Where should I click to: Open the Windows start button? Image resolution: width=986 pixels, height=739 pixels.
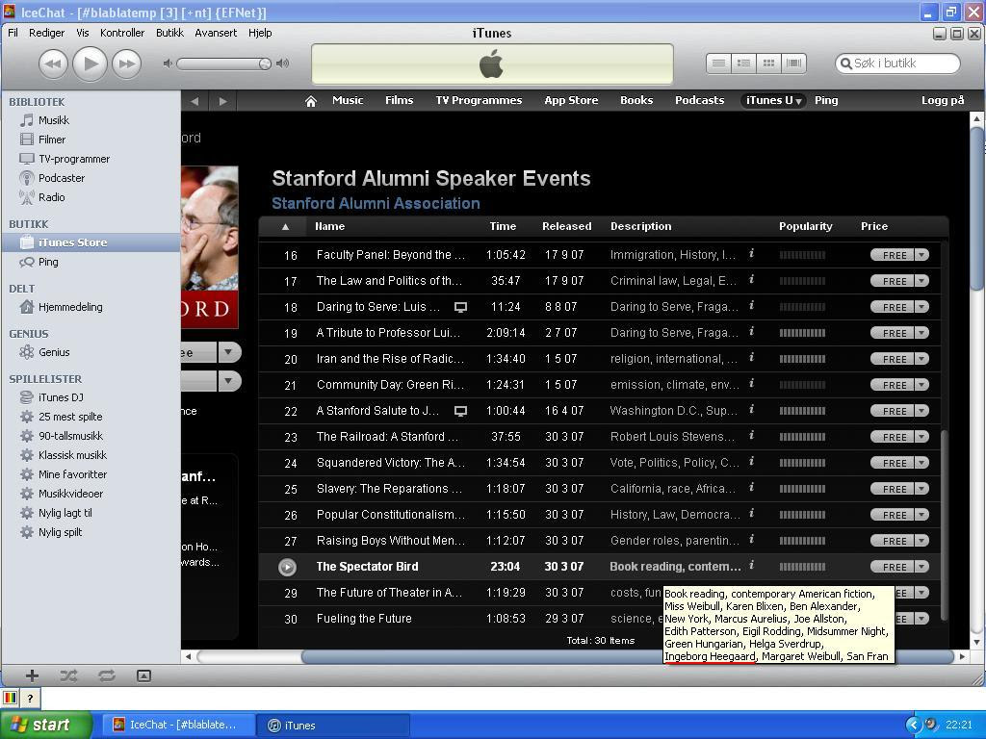46,726
